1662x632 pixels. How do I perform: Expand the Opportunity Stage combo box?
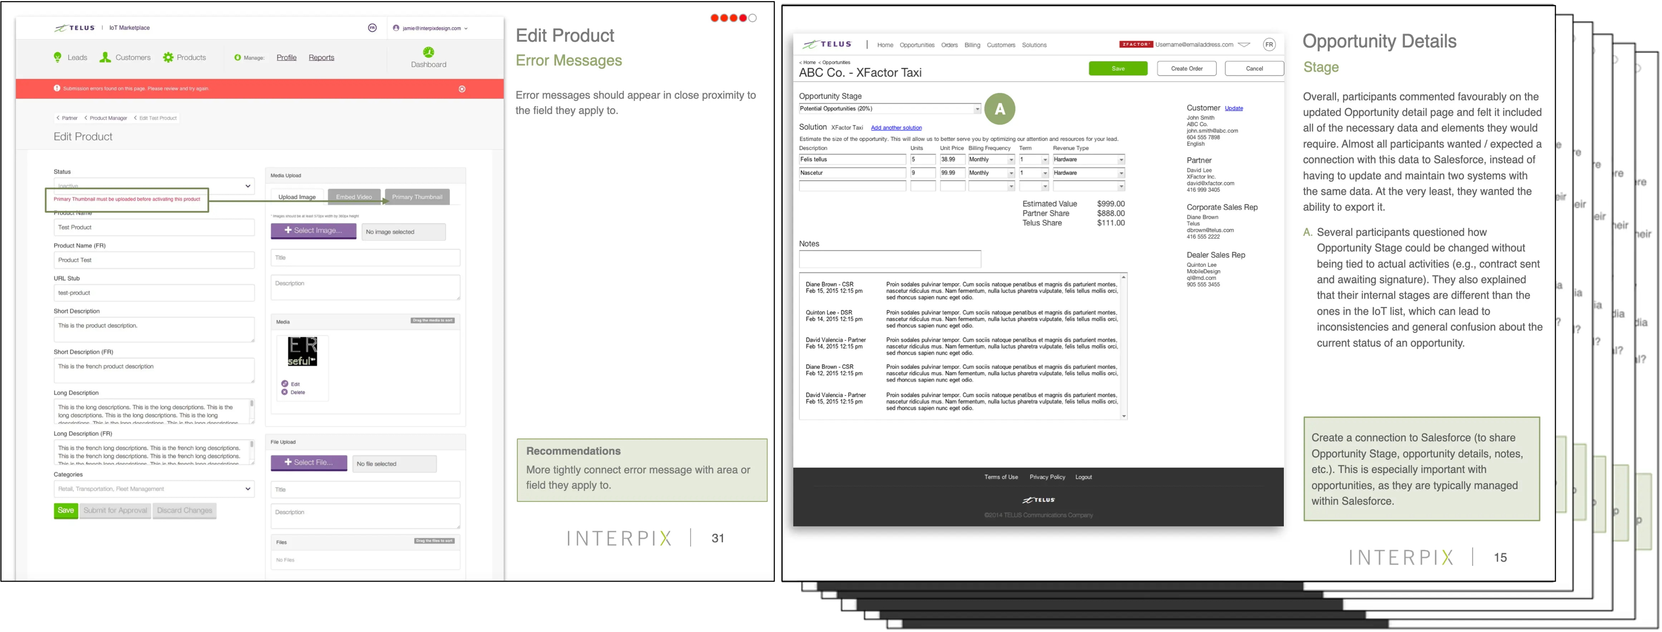coord(977,109)
